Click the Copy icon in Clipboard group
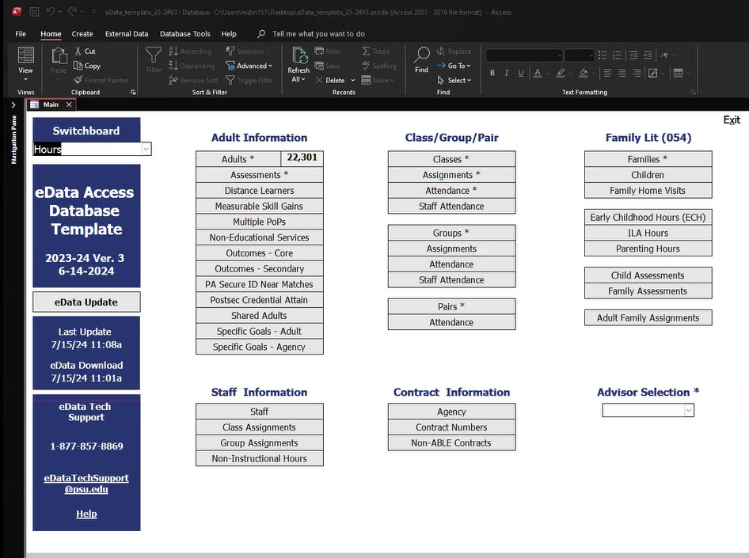 tap(78, 66)
